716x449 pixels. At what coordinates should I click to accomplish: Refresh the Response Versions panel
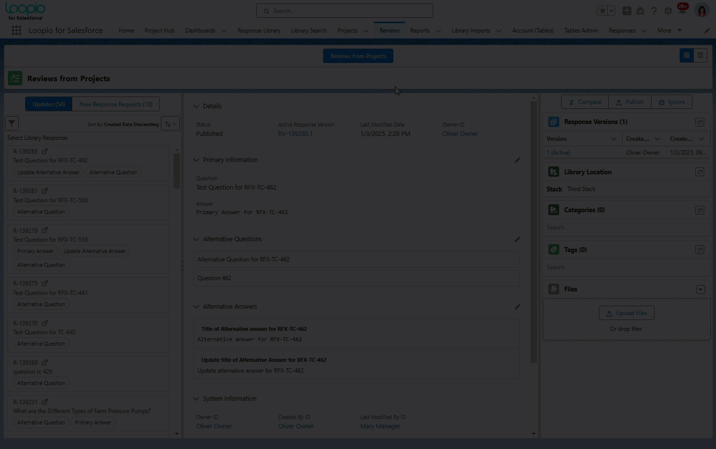click(700, 122)
